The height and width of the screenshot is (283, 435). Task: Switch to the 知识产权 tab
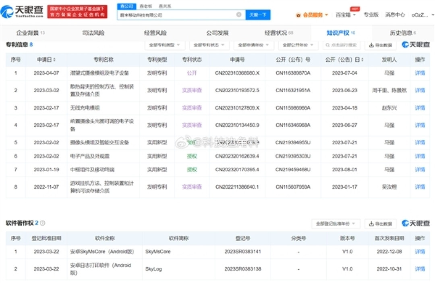[x=341, y=33]
